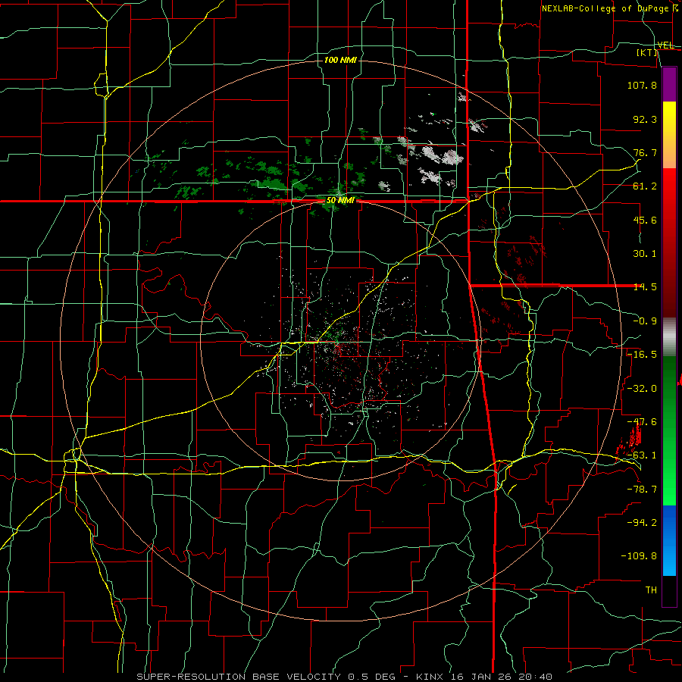Pick the green segment of the velocity scale
Screen dimensions: 682x682
(x=669, y=430)
